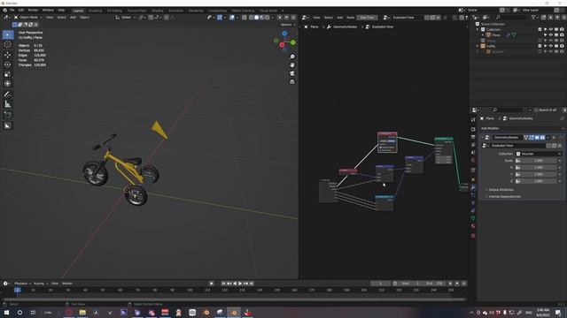Expand the Collection tree item in outliner

[478, 29]
